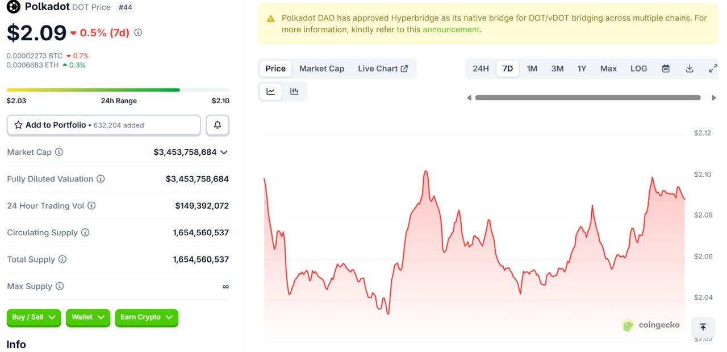727x352 pixels.
Task: Select the 1Y timeframe option
Action: [582, 68]
